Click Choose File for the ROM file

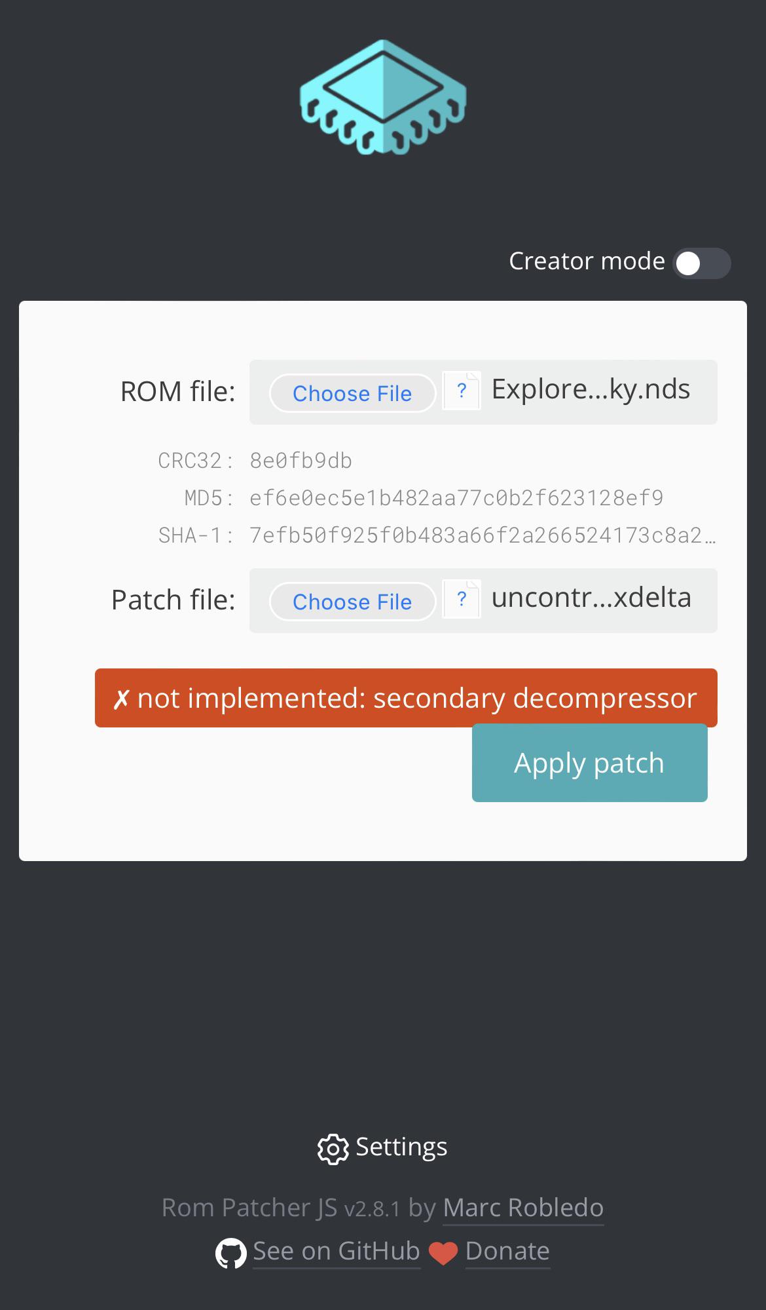pos(352,393)
